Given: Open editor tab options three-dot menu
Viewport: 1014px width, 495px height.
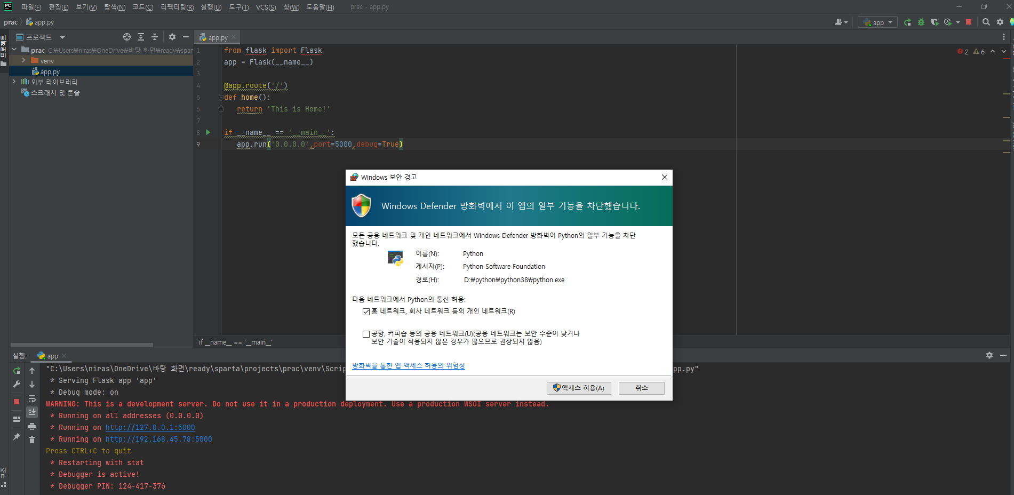Looking at the screenshot, I should click(1004, 37).
